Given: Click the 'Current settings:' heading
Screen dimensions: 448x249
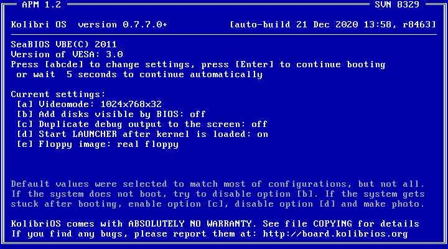Looking at the screenshot, I should [x=58, y=94].
